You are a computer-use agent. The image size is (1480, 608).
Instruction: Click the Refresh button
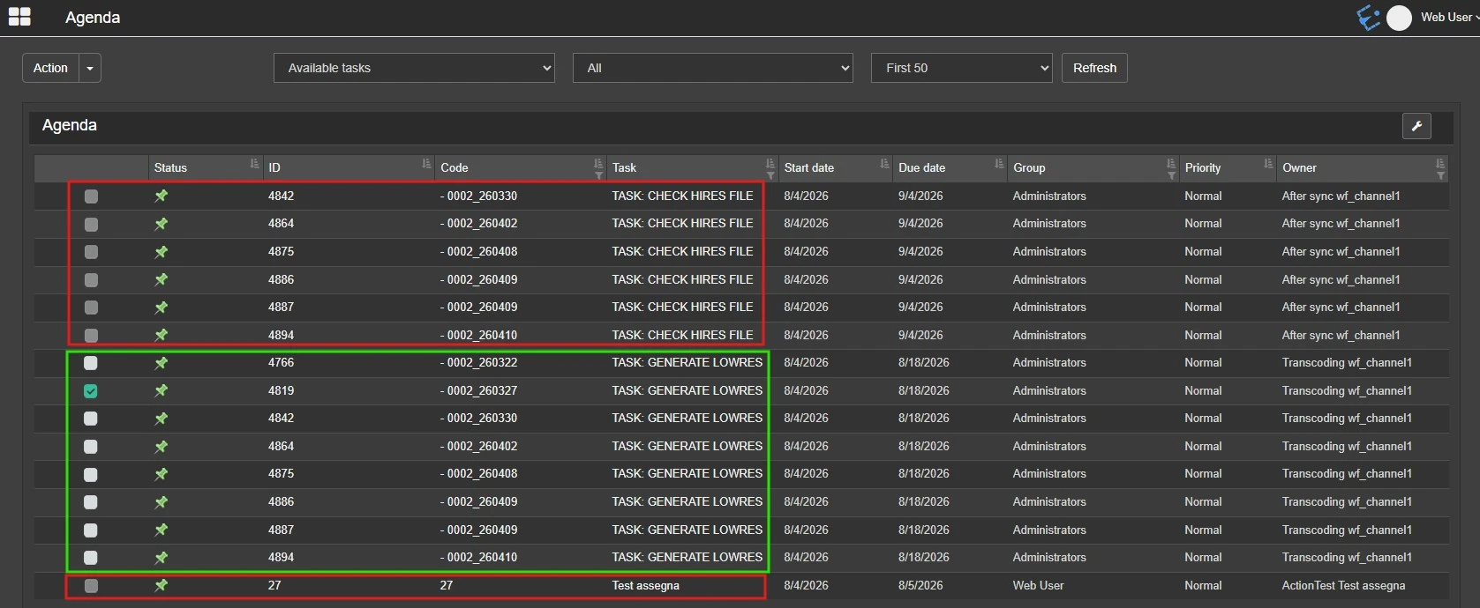point(1094,68)
